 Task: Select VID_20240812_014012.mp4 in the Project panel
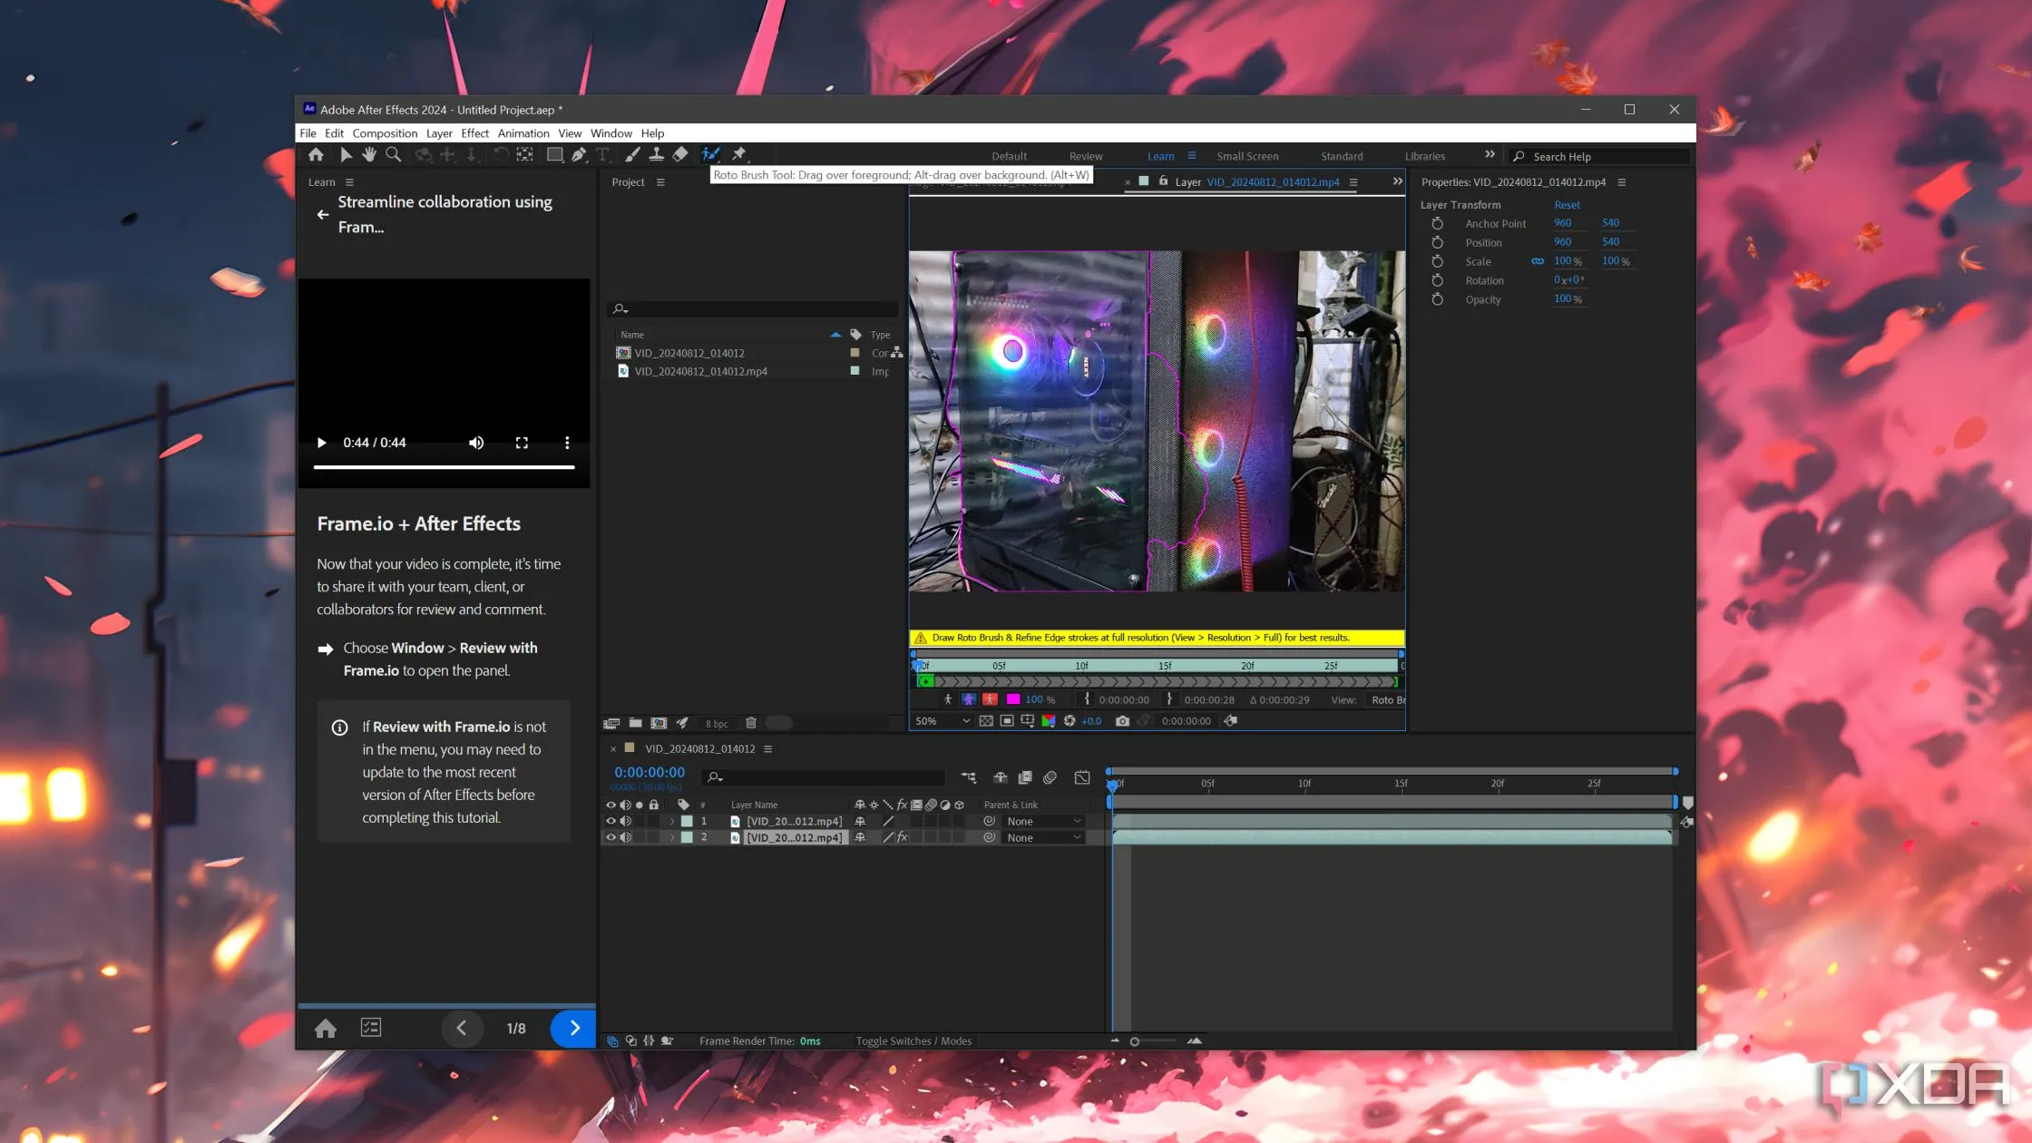coord(700,372)
